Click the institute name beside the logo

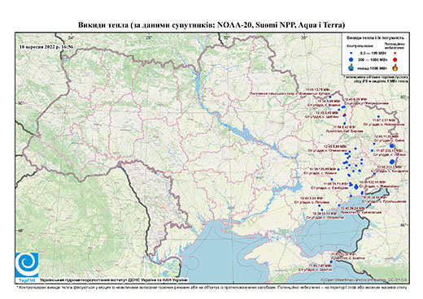[x=113, y=279]
